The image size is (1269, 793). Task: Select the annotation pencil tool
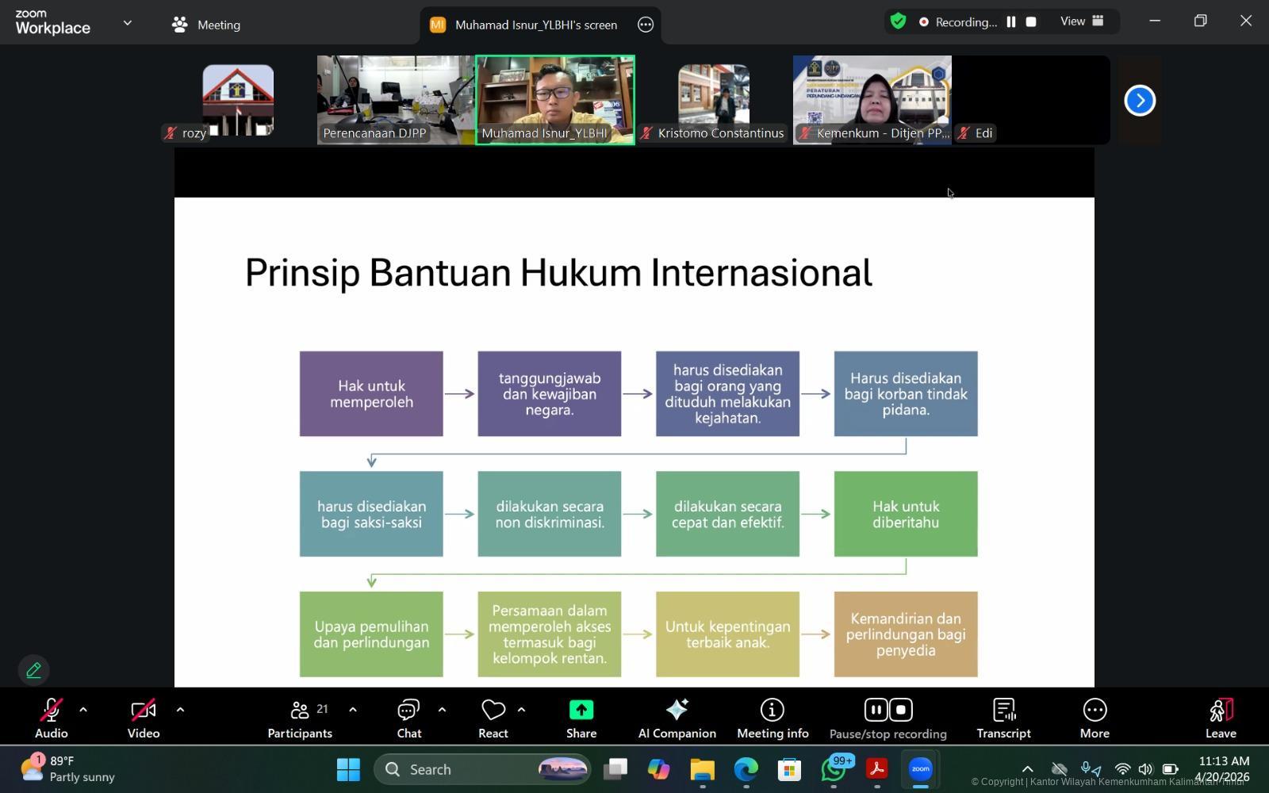tap(33, 670)
